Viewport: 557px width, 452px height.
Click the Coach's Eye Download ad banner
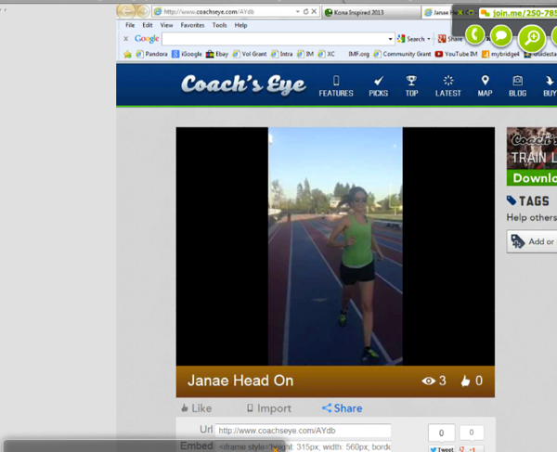[532, 156]
